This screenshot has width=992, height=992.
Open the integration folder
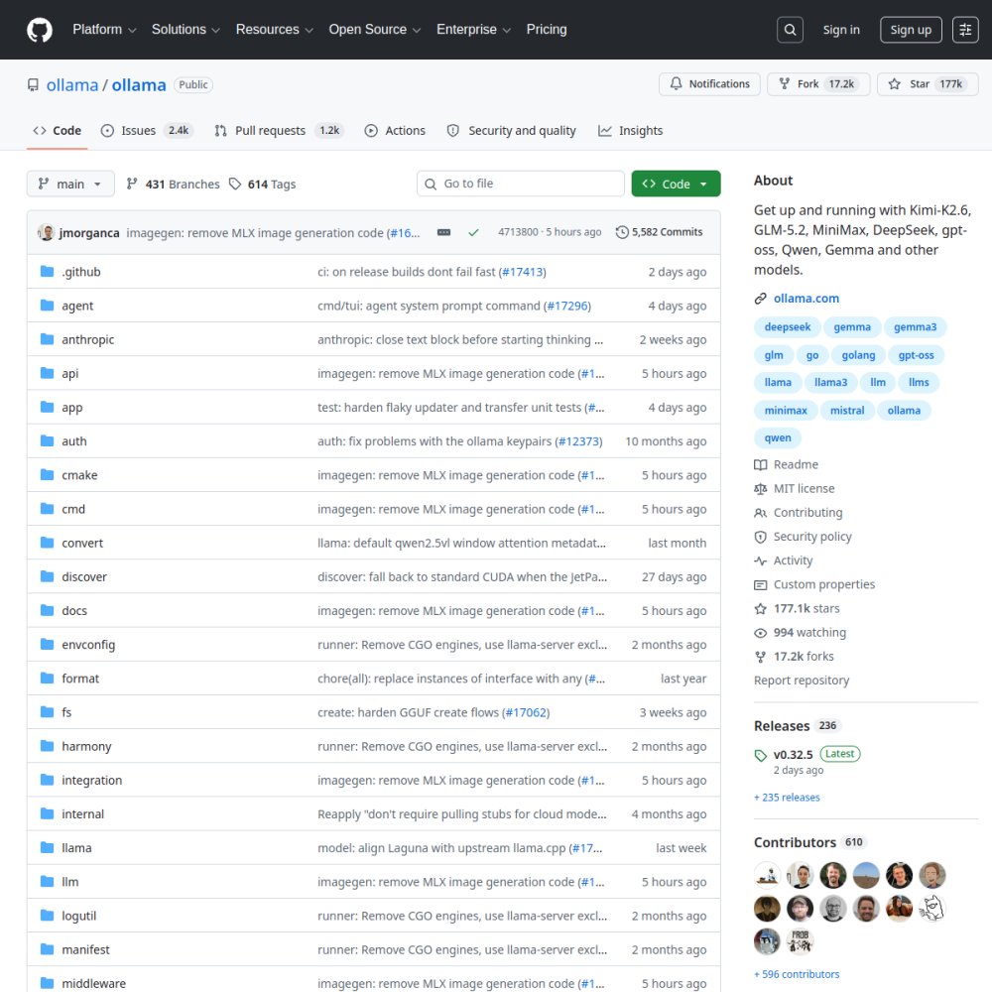tap(91, 780)
